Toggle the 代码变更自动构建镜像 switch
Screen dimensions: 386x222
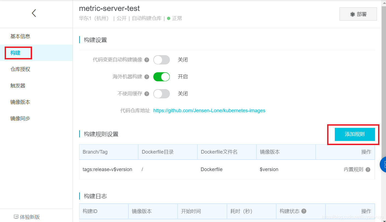(x=162, y=60)
